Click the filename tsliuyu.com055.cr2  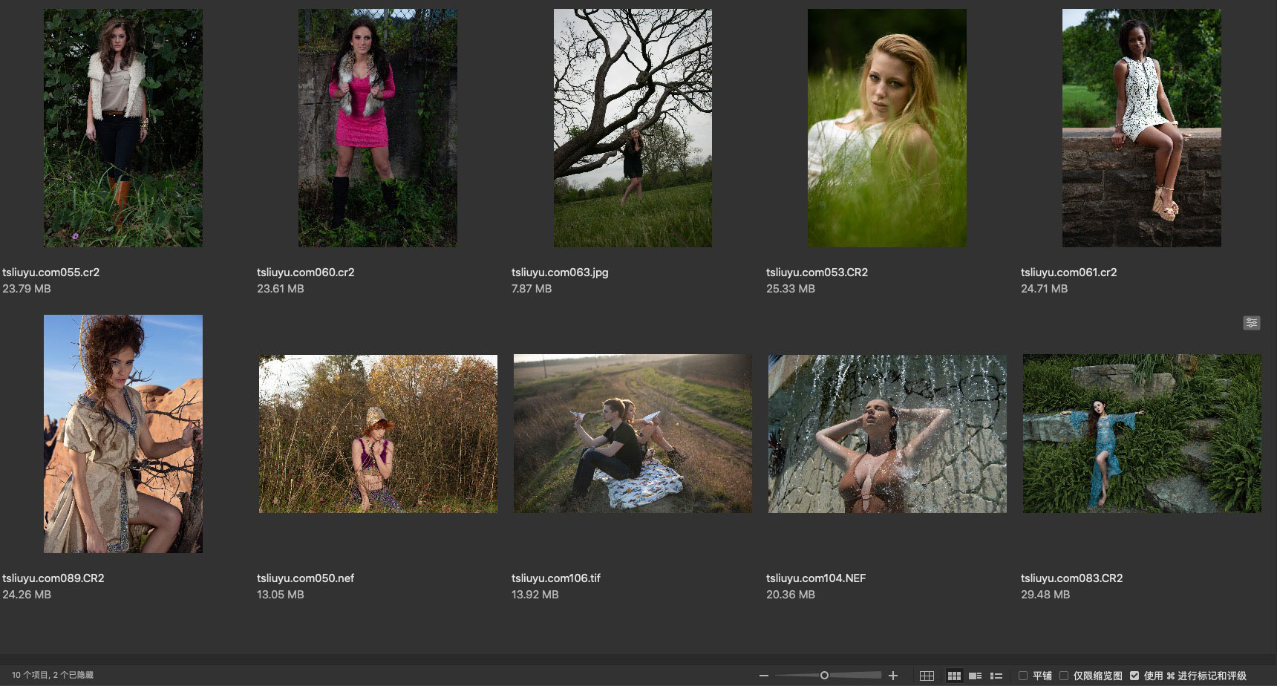click(x=51, y=272)
